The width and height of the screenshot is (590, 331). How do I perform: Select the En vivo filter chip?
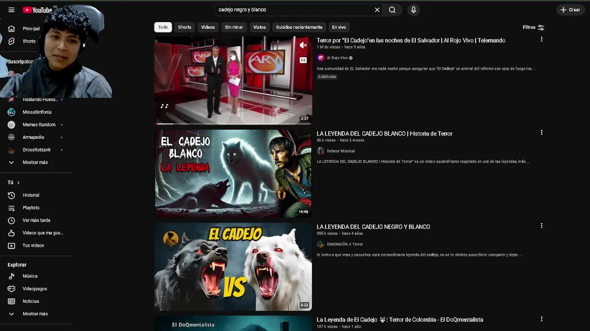pyautogui.click(x=339, y=27)
